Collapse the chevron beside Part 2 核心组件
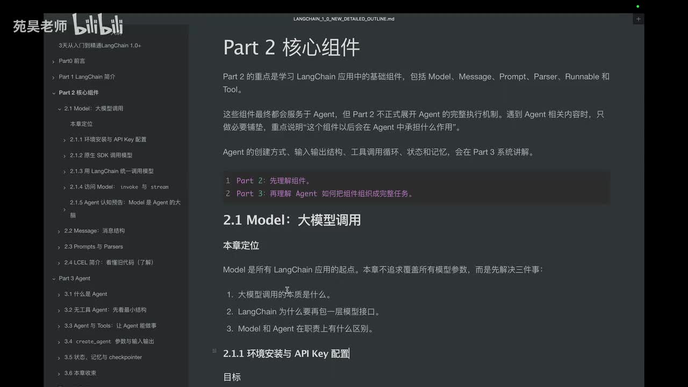The width and height of the screenshot is (688, 387). pyautogui.click(x=53, y=93)
